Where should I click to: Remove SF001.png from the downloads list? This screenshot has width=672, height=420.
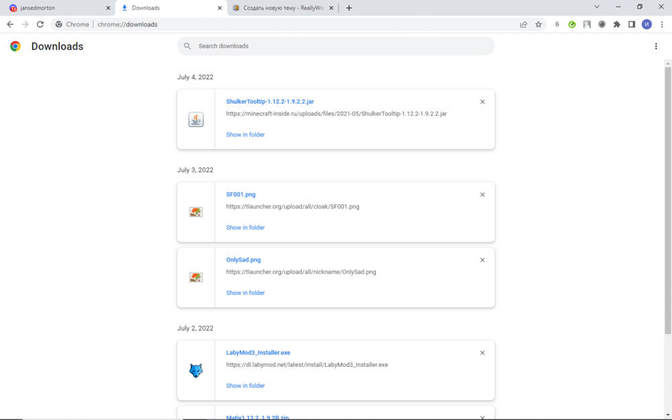482,195
